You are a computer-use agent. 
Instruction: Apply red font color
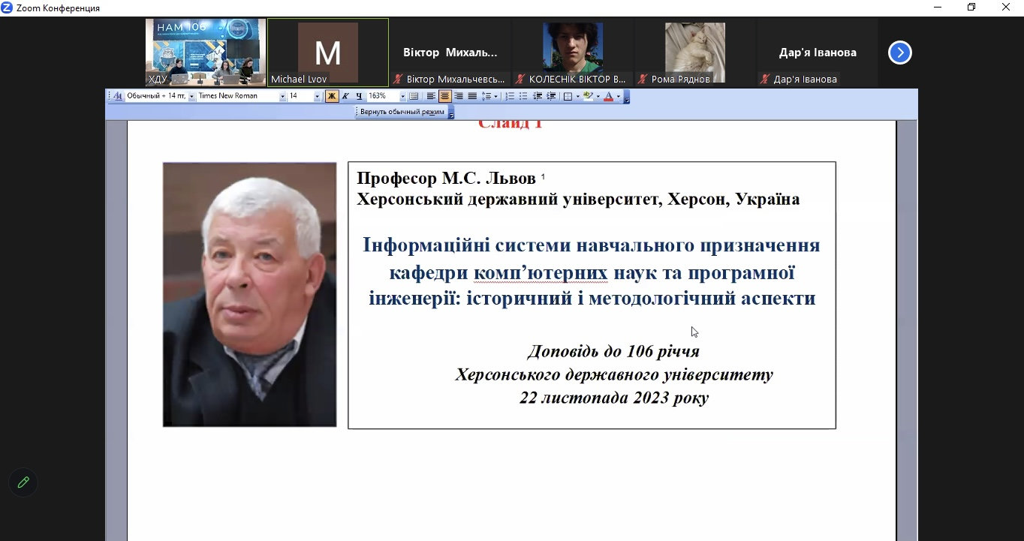[608, 96]
